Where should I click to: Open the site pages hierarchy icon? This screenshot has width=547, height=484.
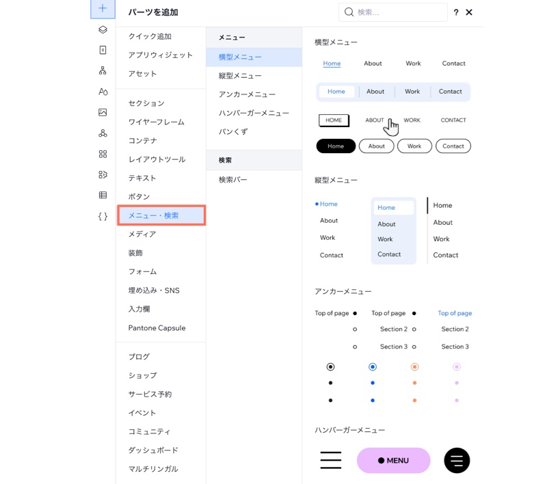103,69
